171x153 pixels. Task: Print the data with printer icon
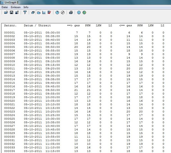click(x=71, y=12)
